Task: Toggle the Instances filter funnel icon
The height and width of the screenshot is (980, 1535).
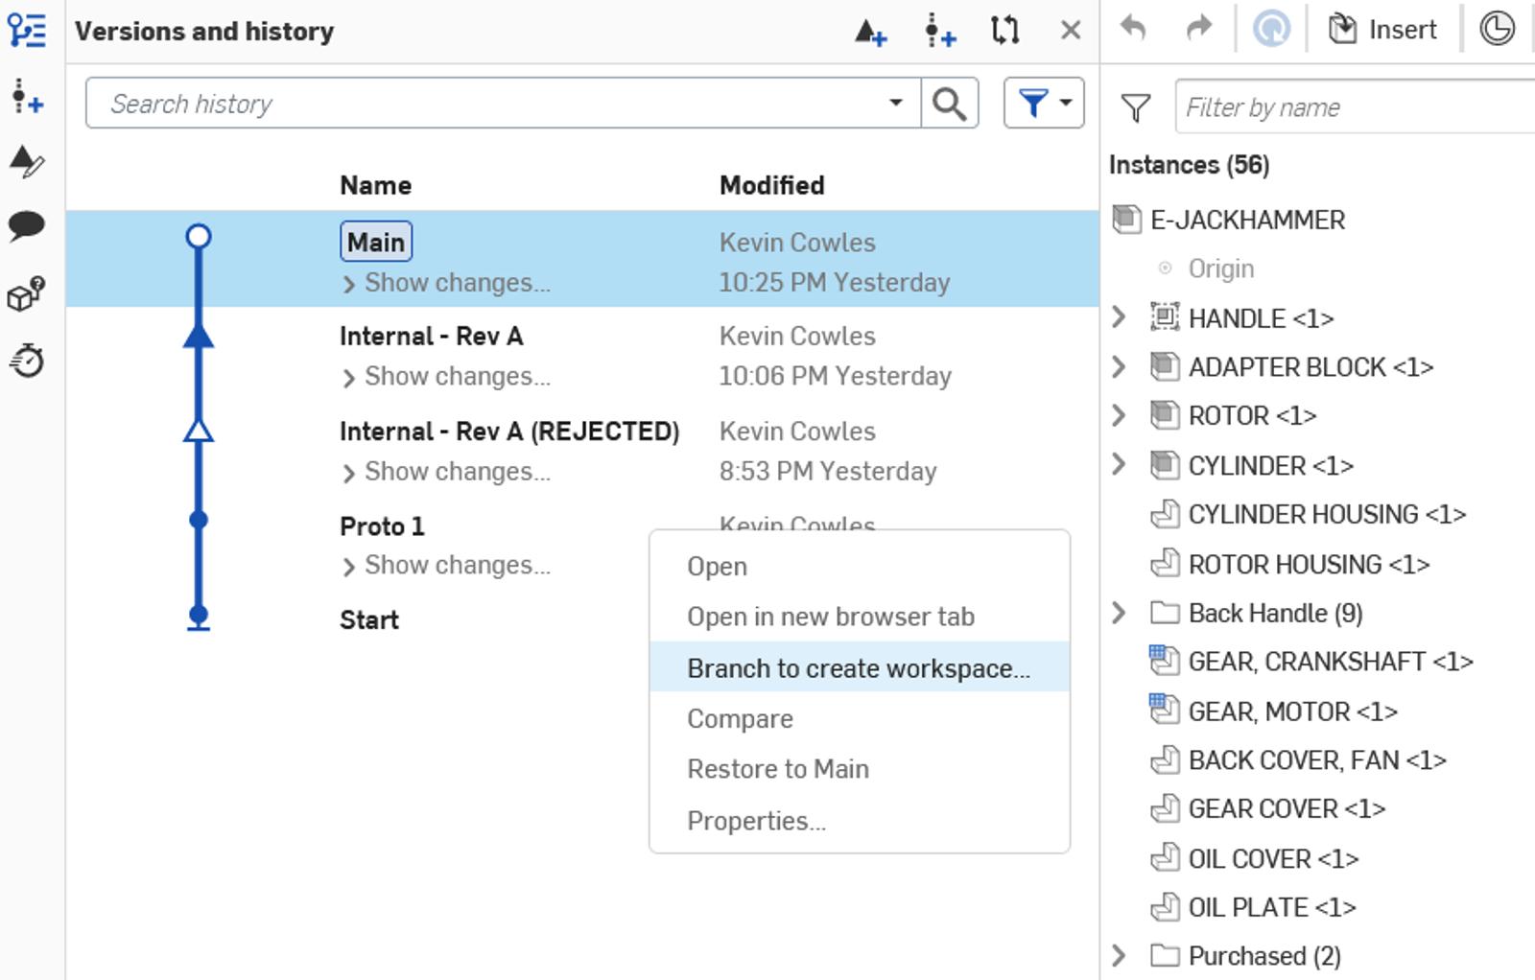Action: (1136, 107)
